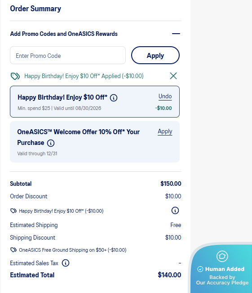Click info icon next to order discount line

pos(175,210)
